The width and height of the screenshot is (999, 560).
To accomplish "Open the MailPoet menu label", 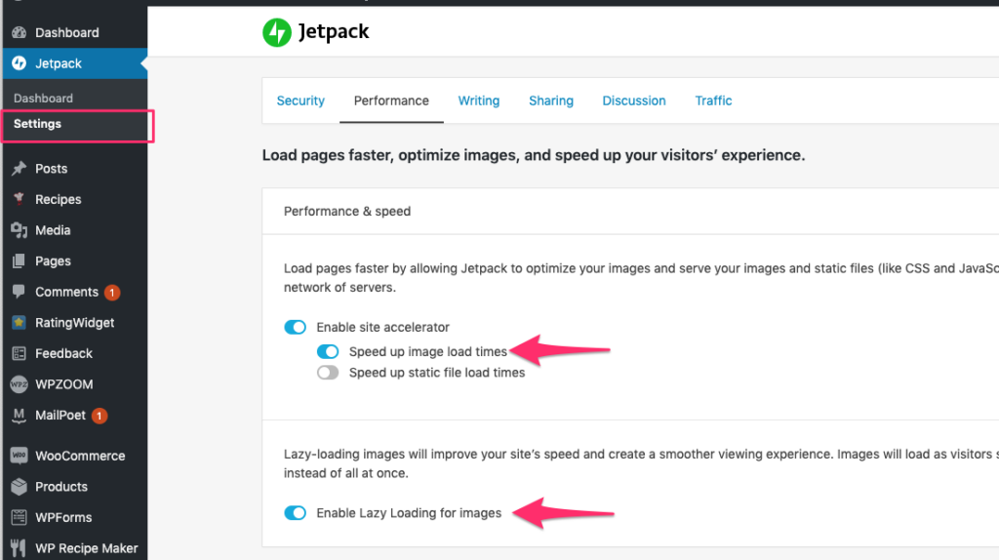I will pyautogui.click(x=60, y=416).
